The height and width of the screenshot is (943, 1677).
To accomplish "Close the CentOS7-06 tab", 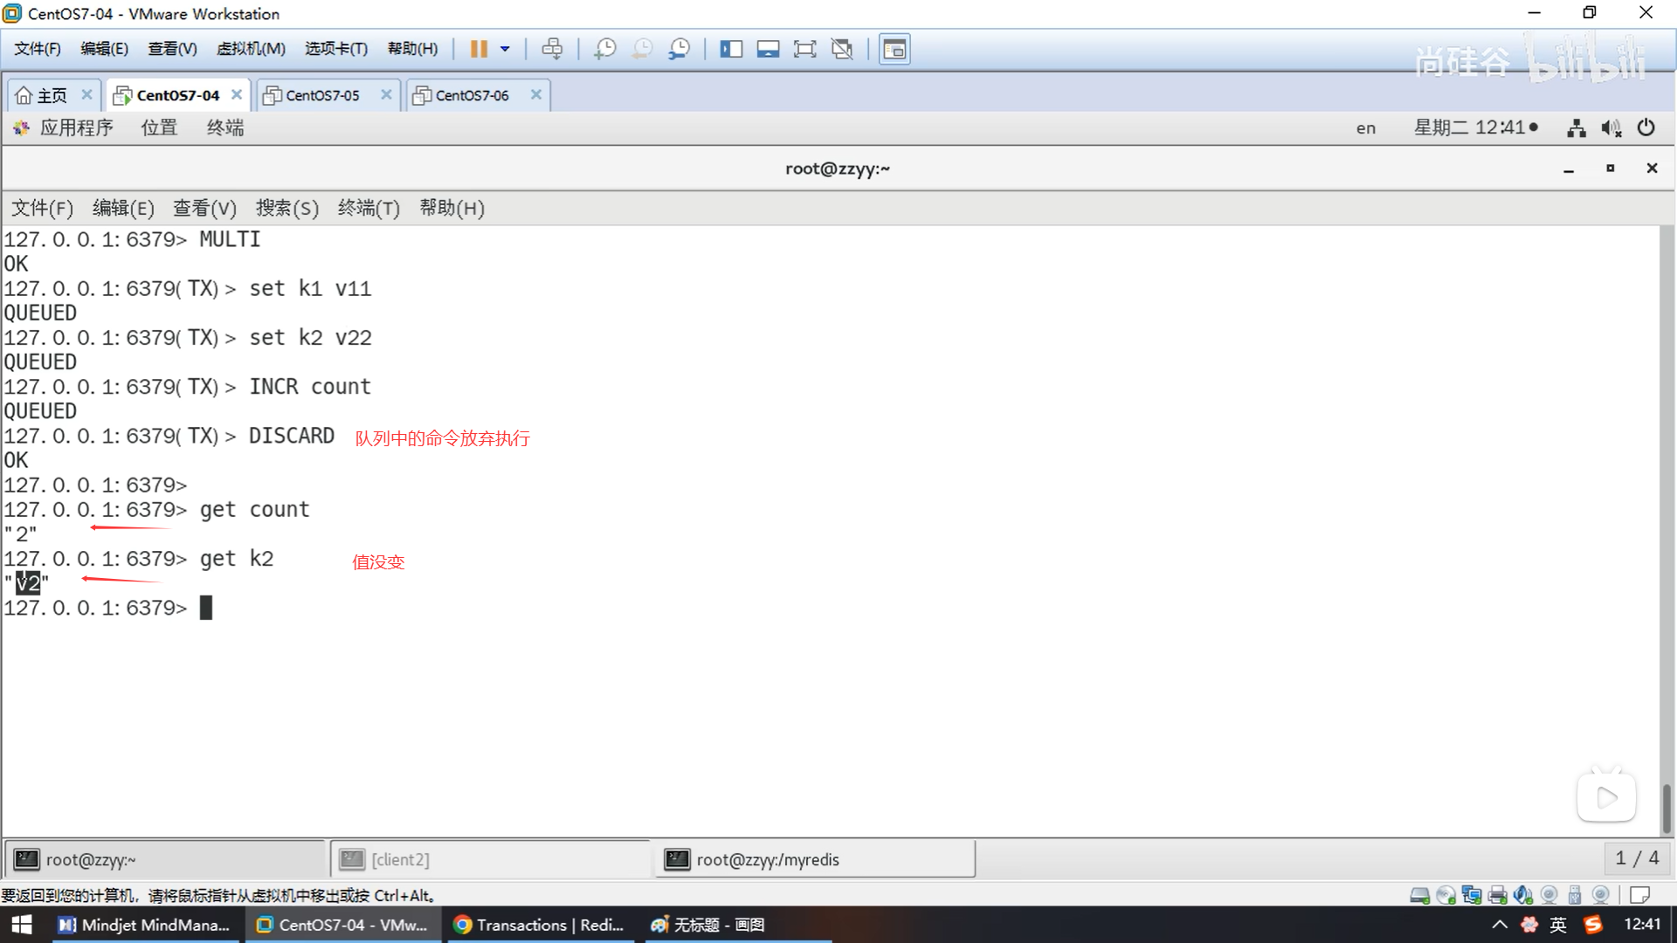I will click(x=536, y=94).
